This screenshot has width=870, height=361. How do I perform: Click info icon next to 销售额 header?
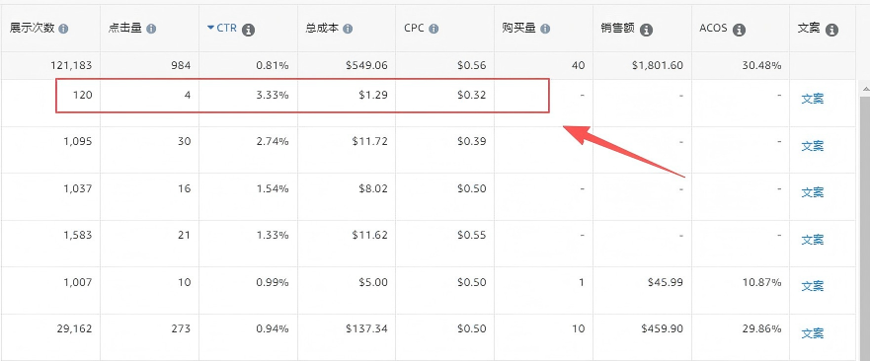click(646, 30)
